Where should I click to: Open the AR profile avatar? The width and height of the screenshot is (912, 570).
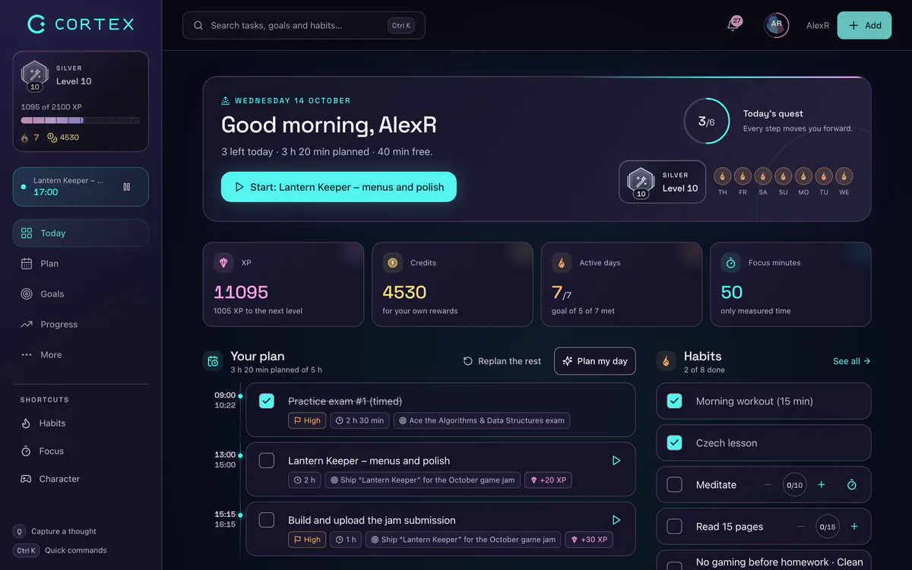pyautogui.click(x=776, y=25)
